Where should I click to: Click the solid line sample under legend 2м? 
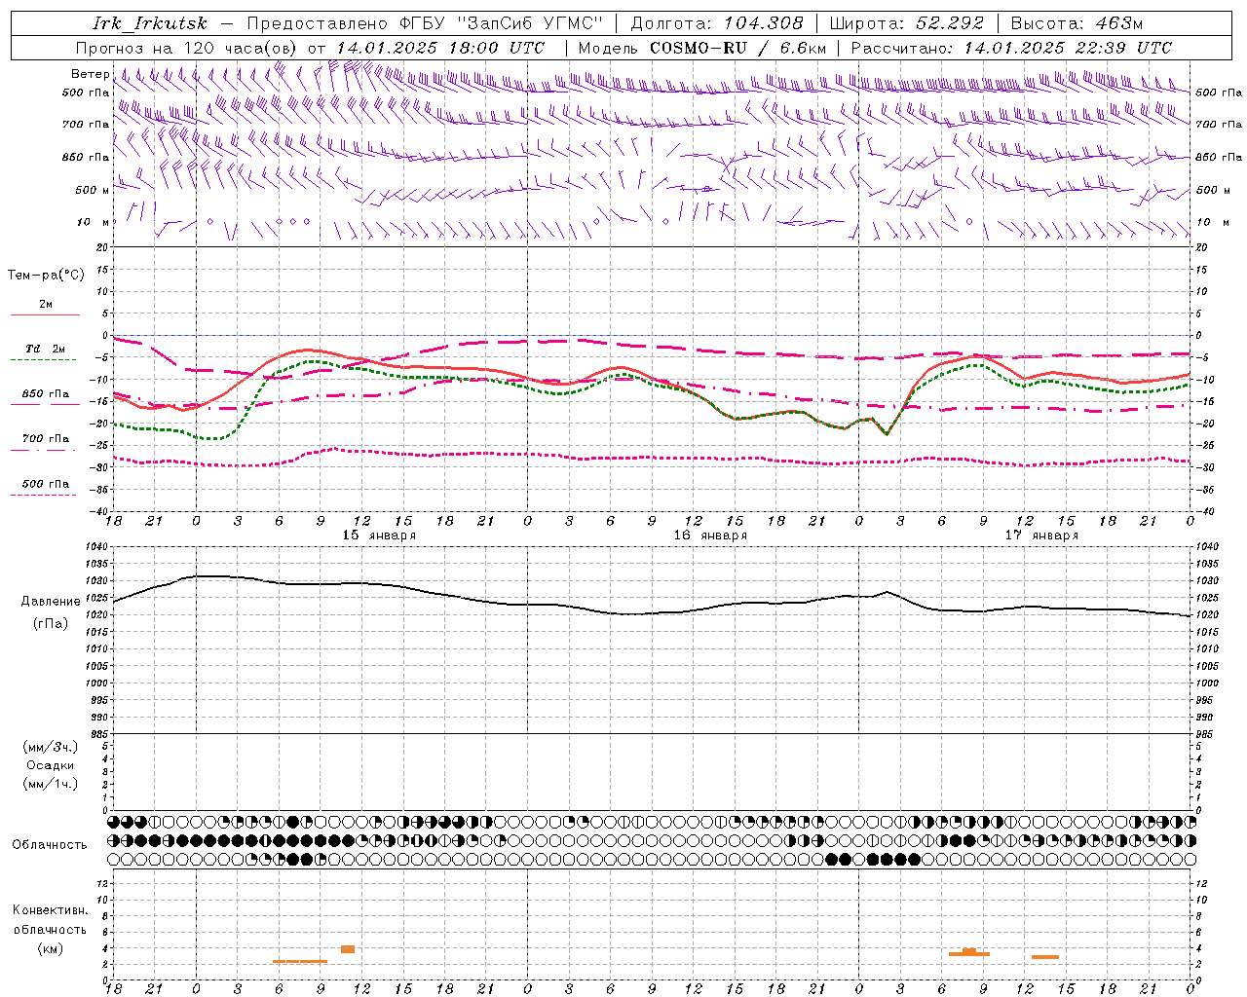[x=45, y=315]
